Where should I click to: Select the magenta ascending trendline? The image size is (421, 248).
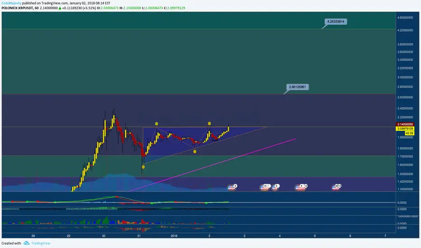[212, 165]
